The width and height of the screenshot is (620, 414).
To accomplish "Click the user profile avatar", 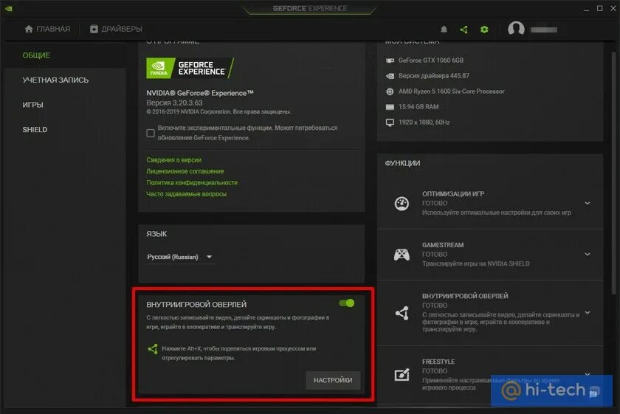I will tap(516, 29).
